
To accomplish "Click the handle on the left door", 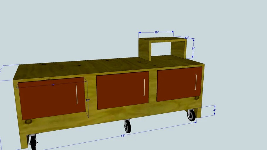I will click(77, 94).
